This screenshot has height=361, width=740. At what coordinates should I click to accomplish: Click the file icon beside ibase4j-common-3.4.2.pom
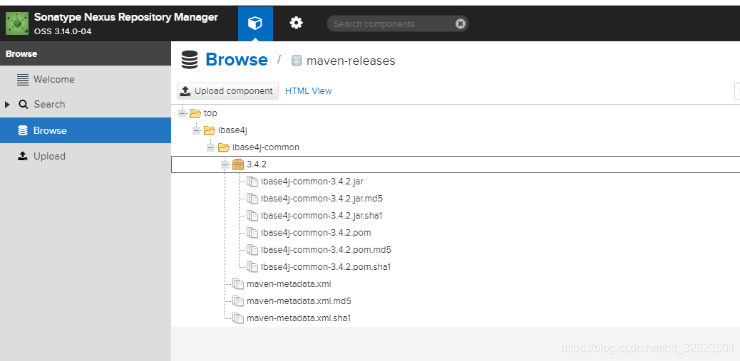pos(252,233)
